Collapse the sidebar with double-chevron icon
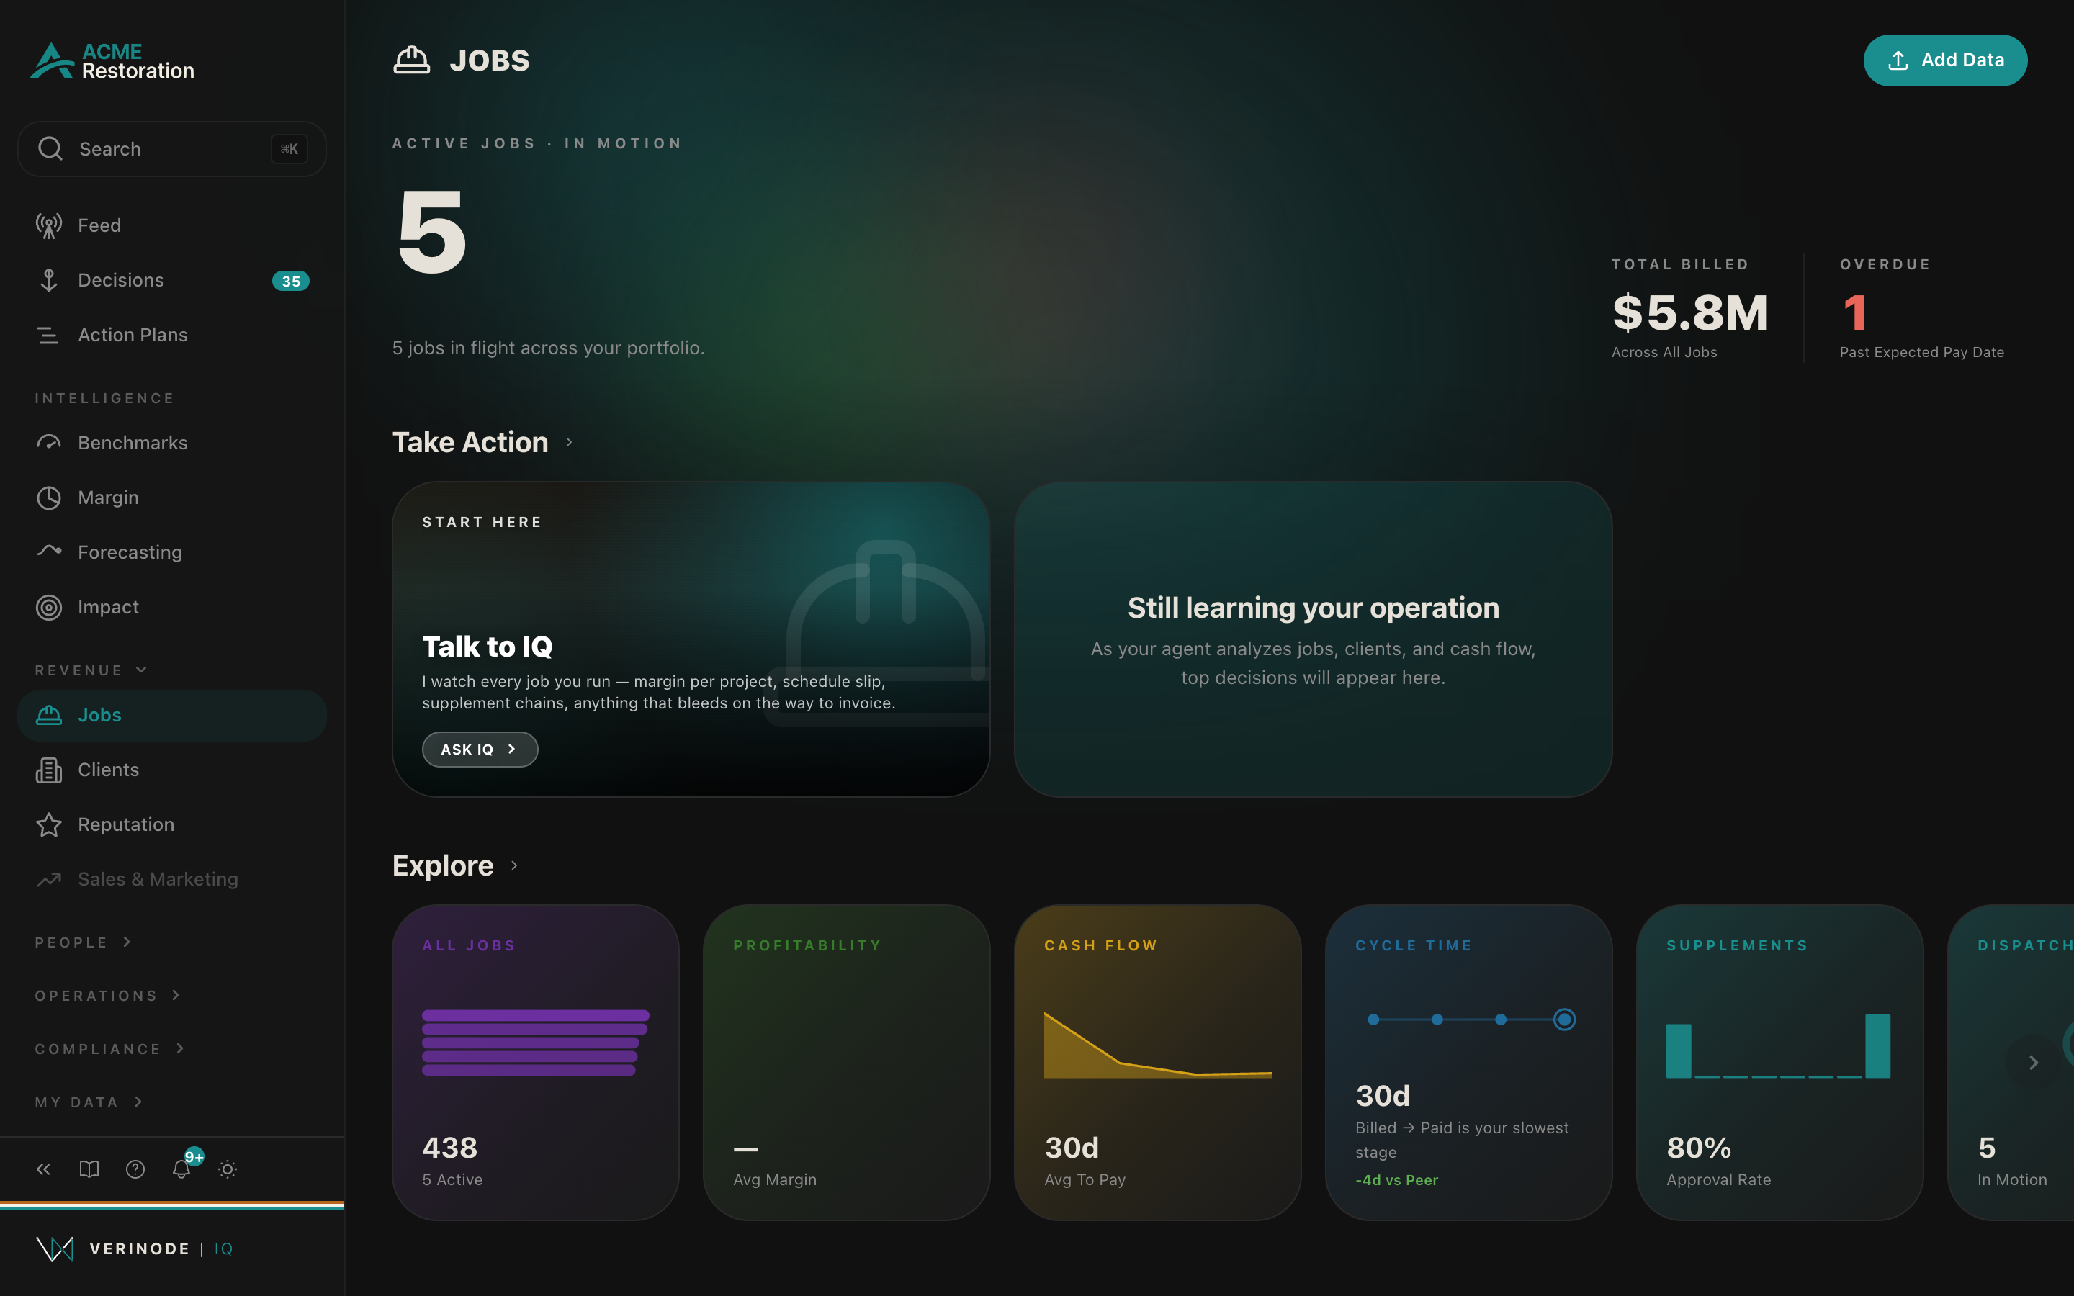 [44, 1169]
